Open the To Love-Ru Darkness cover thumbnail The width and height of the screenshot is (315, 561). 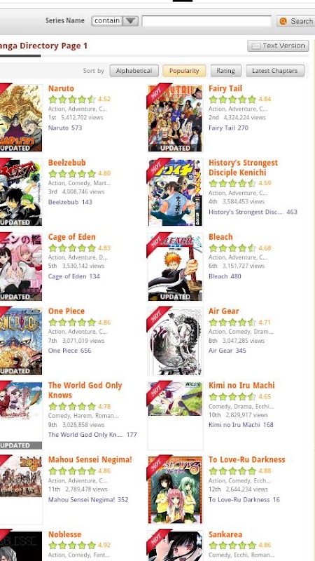[x=176, y=489]
